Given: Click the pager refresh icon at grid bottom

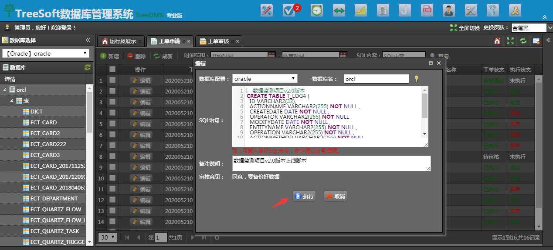Looking at the screenshot, I should coord(217,237).
